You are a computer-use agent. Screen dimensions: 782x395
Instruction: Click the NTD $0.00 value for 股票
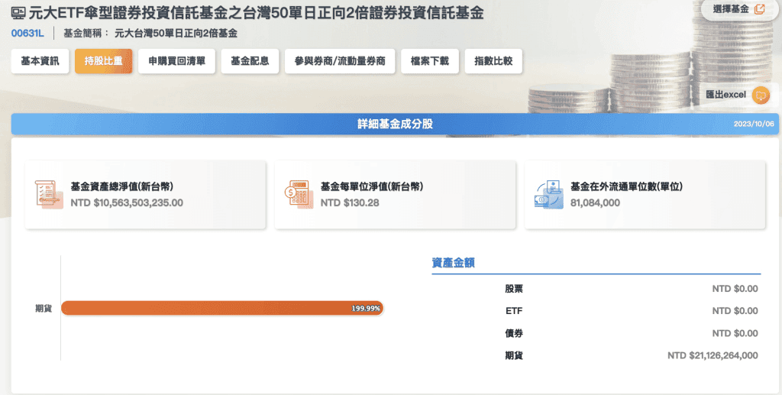pyautogui.click(x=735, y=289)
